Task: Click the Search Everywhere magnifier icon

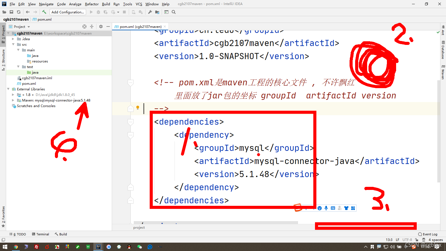Action: pos(174,12)
